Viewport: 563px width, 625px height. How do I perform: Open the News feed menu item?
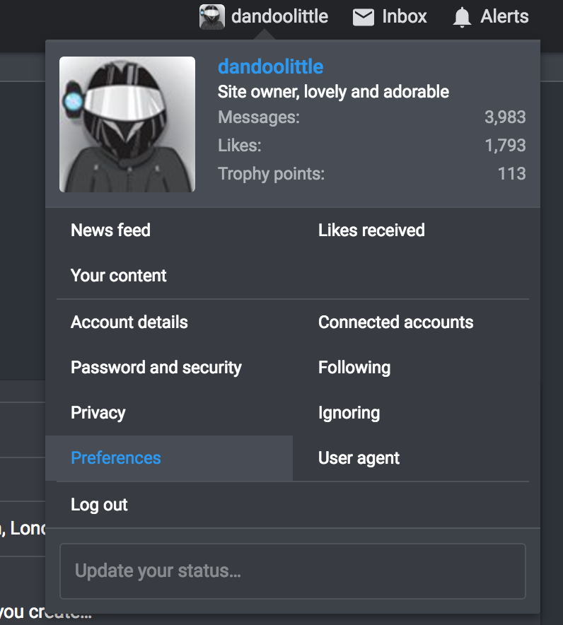pyautogui.click(x=111, y=230)
